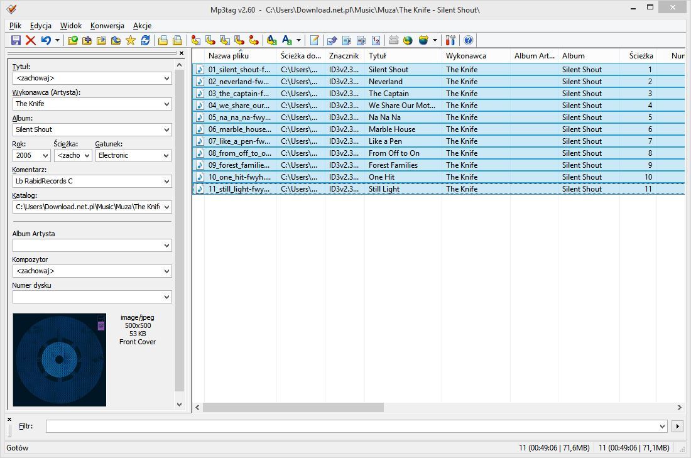This screenshot has width=691, height=458.
Task: Select the row titled Marble House
Action: [x=438, y=129]
